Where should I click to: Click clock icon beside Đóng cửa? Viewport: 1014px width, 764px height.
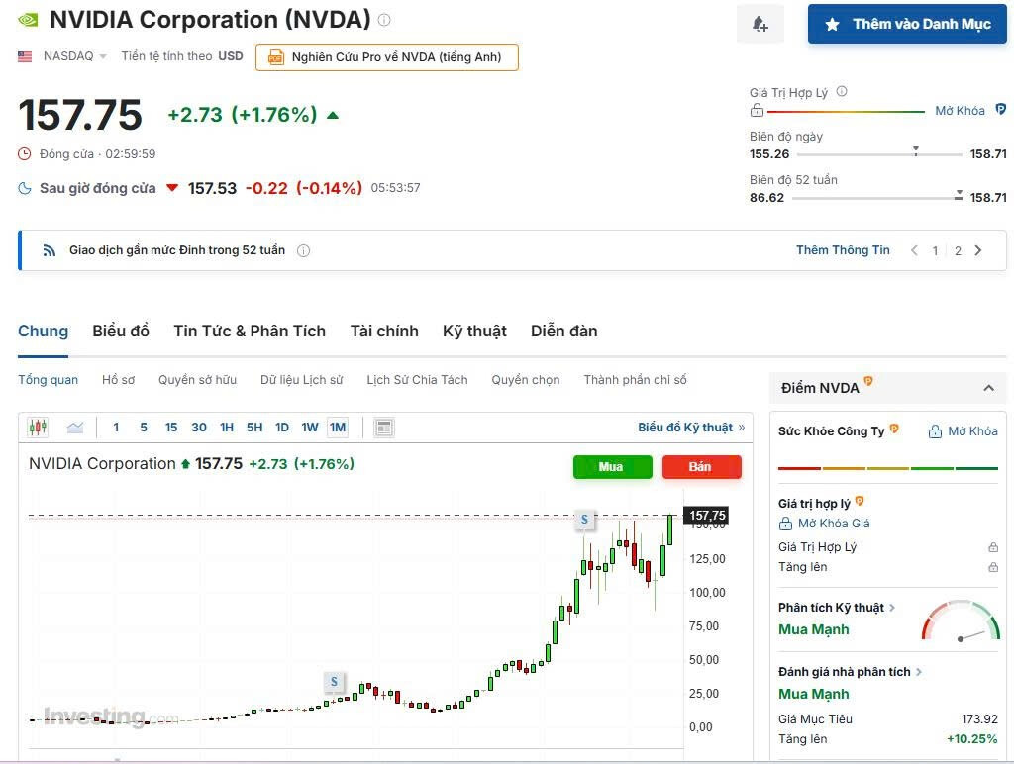tap(24, 153)
